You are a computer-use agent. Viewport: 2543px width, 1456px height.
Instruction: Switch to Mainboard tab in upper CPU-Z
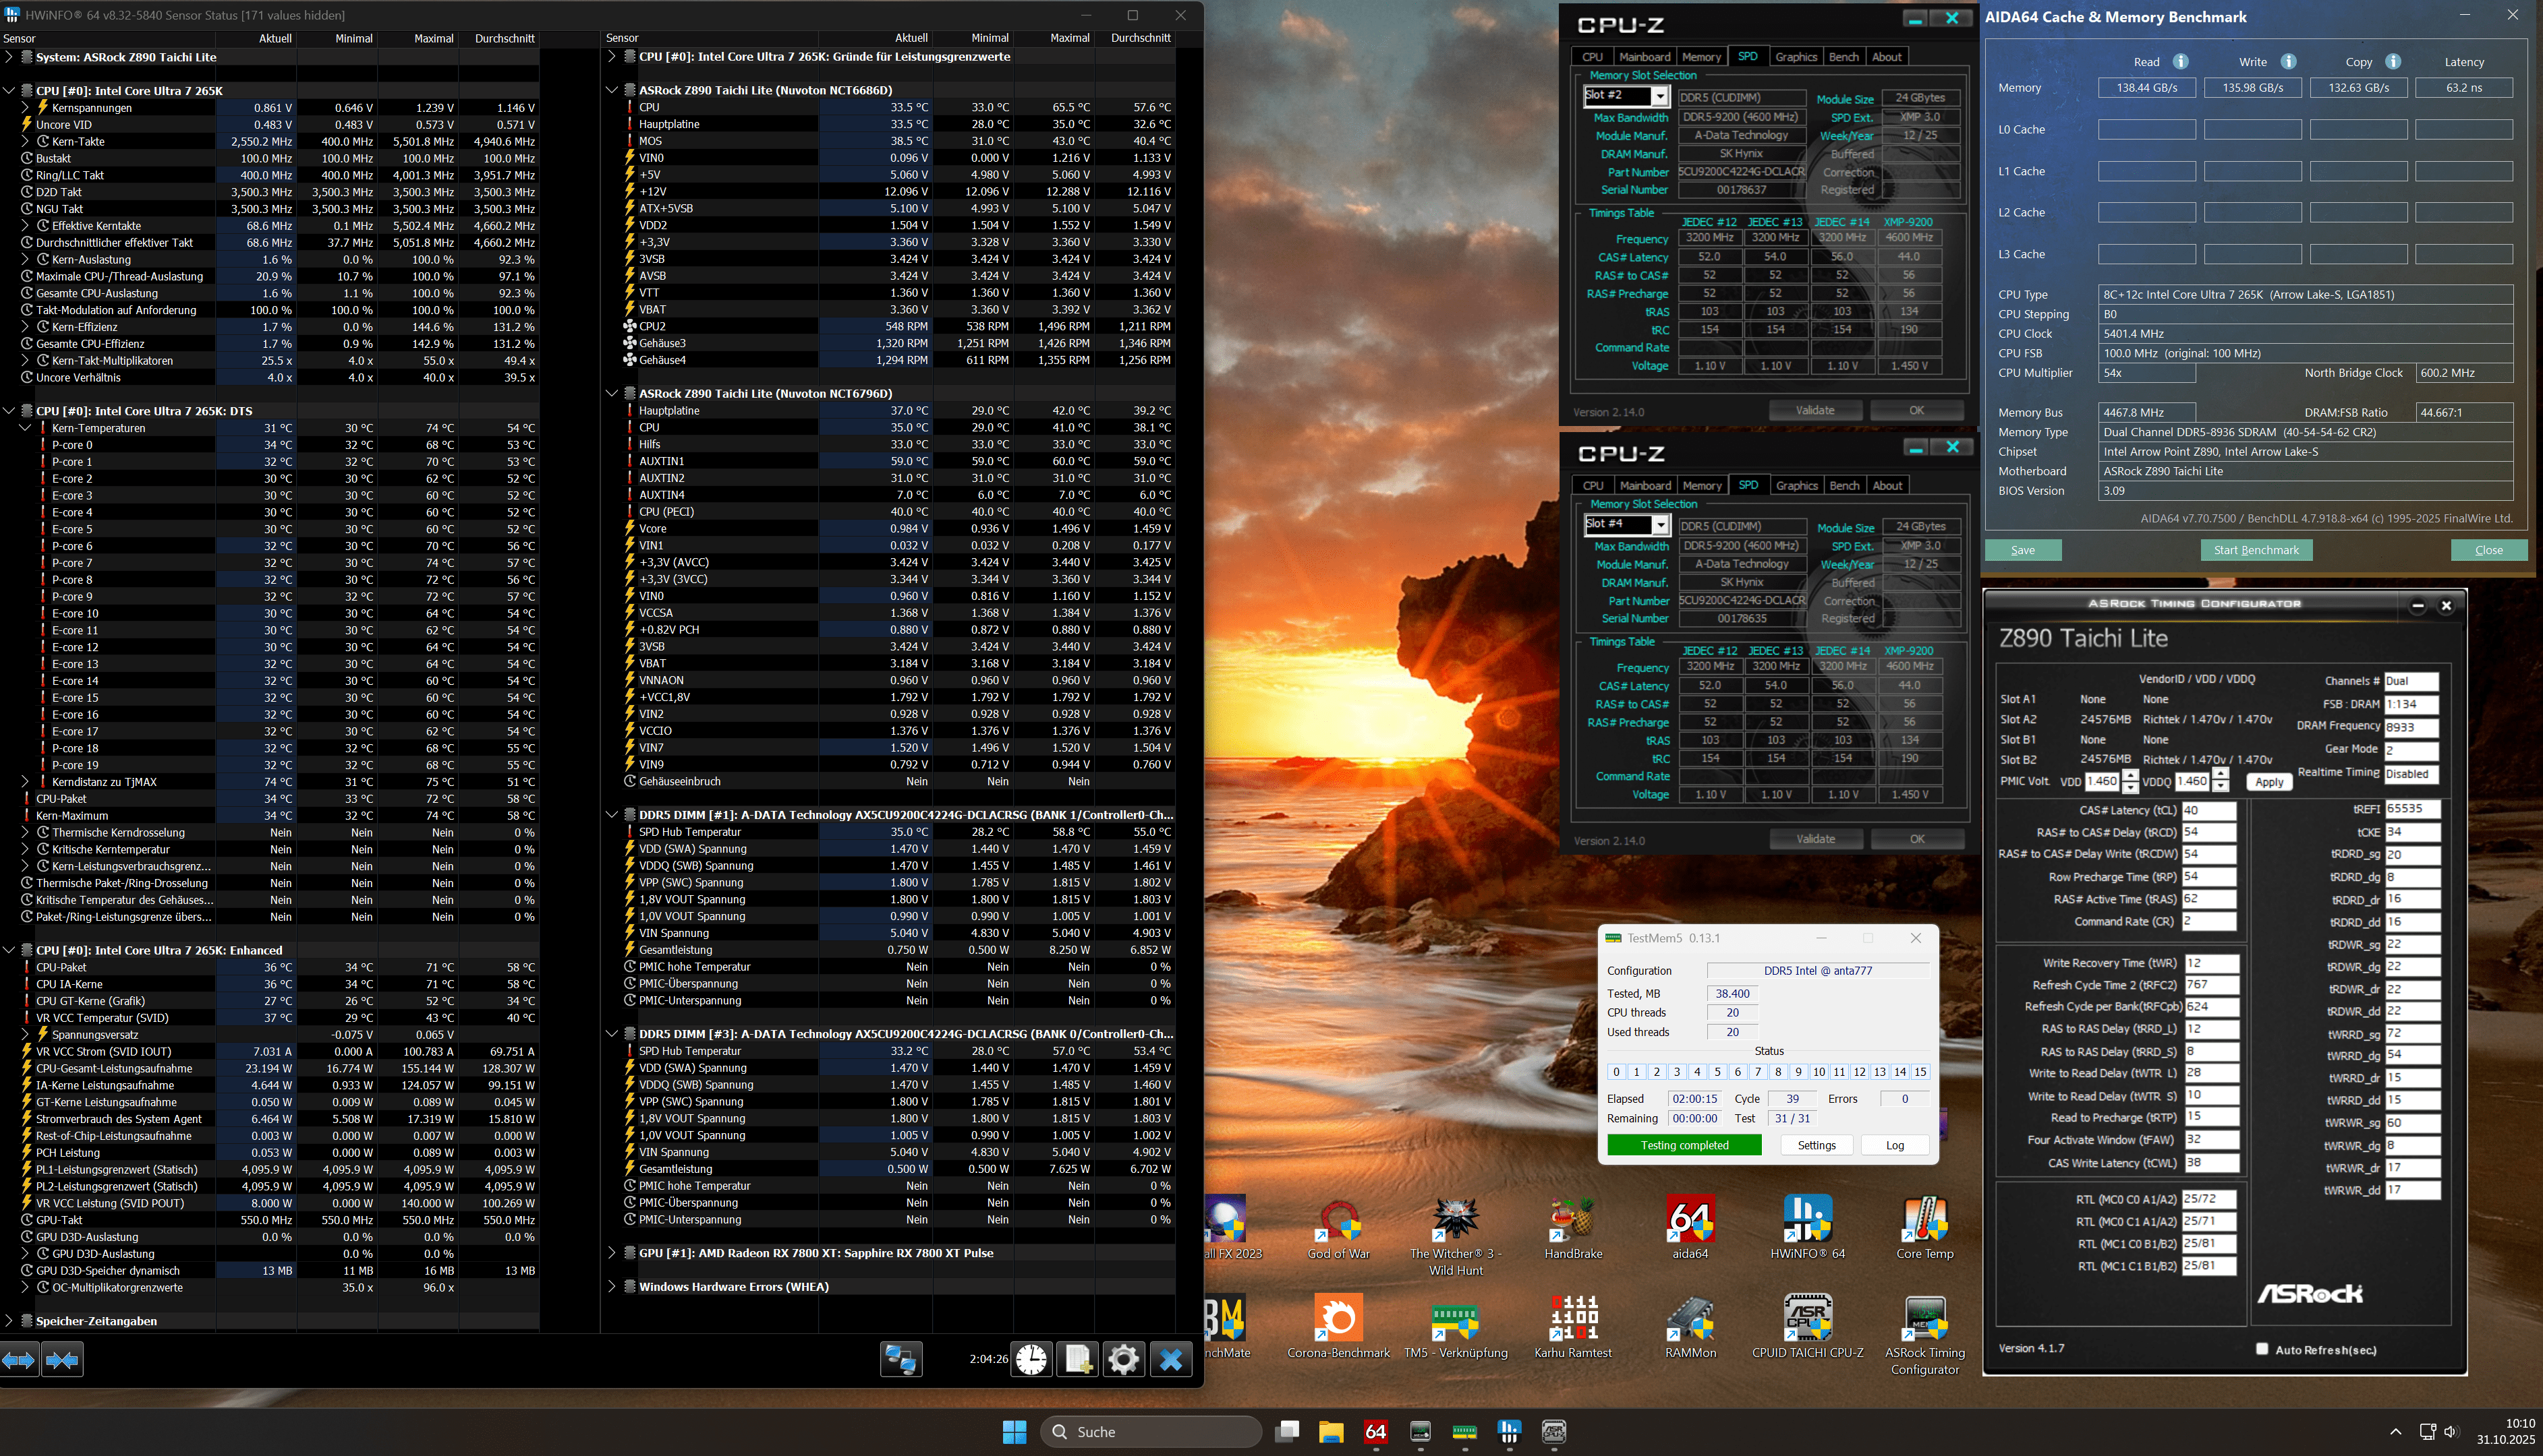point(1645,57)
